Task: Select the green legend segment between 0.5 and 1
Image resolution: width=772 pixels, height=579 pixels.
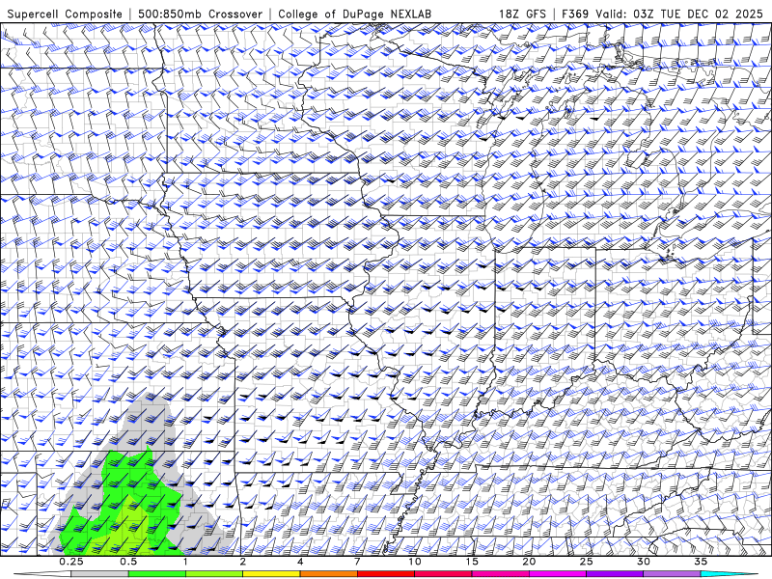Action: pos(156,574)
